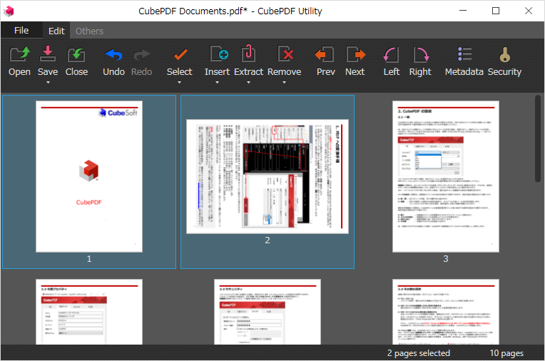Move selected page with Prev icon
Image resolution: width=545 pixels, height=361 pixels.
[325, 56]
